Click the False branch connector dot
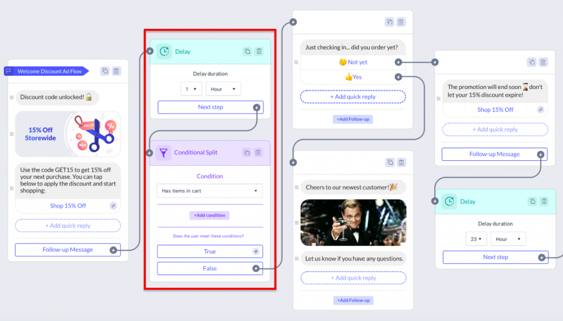 tap(256, 268)
